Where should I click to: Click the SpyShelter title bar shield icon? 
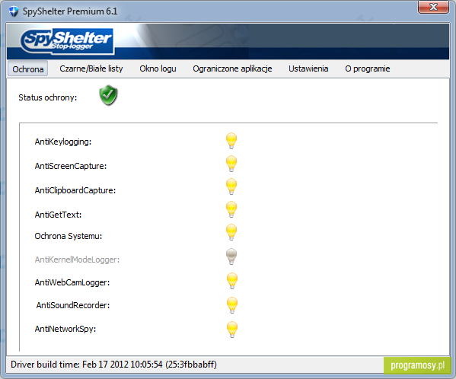coord(14,11)
